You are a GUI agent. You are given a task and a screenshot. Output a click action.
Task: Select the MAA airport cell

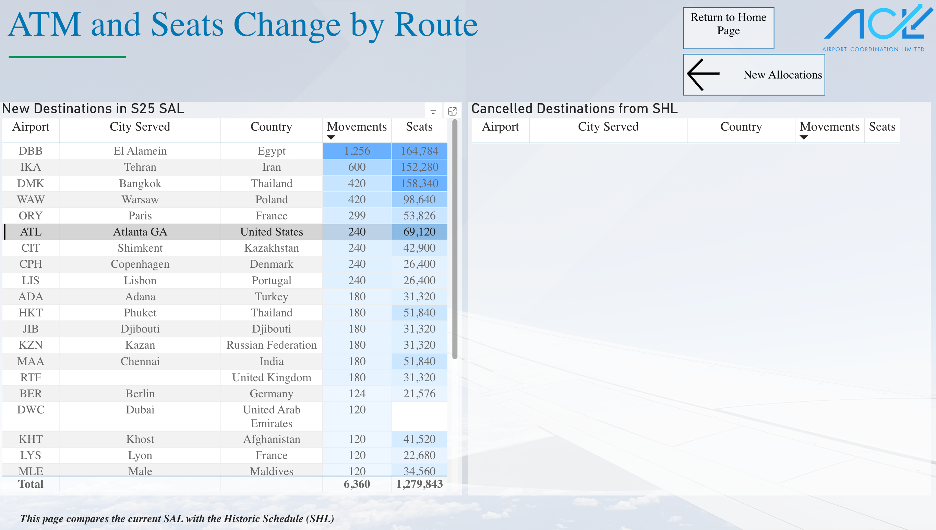[31, 361]
